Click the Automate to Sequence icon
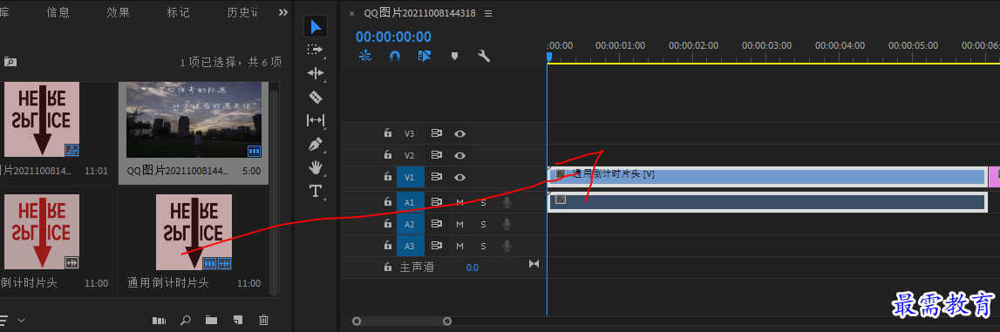 [x=159, y=321]
